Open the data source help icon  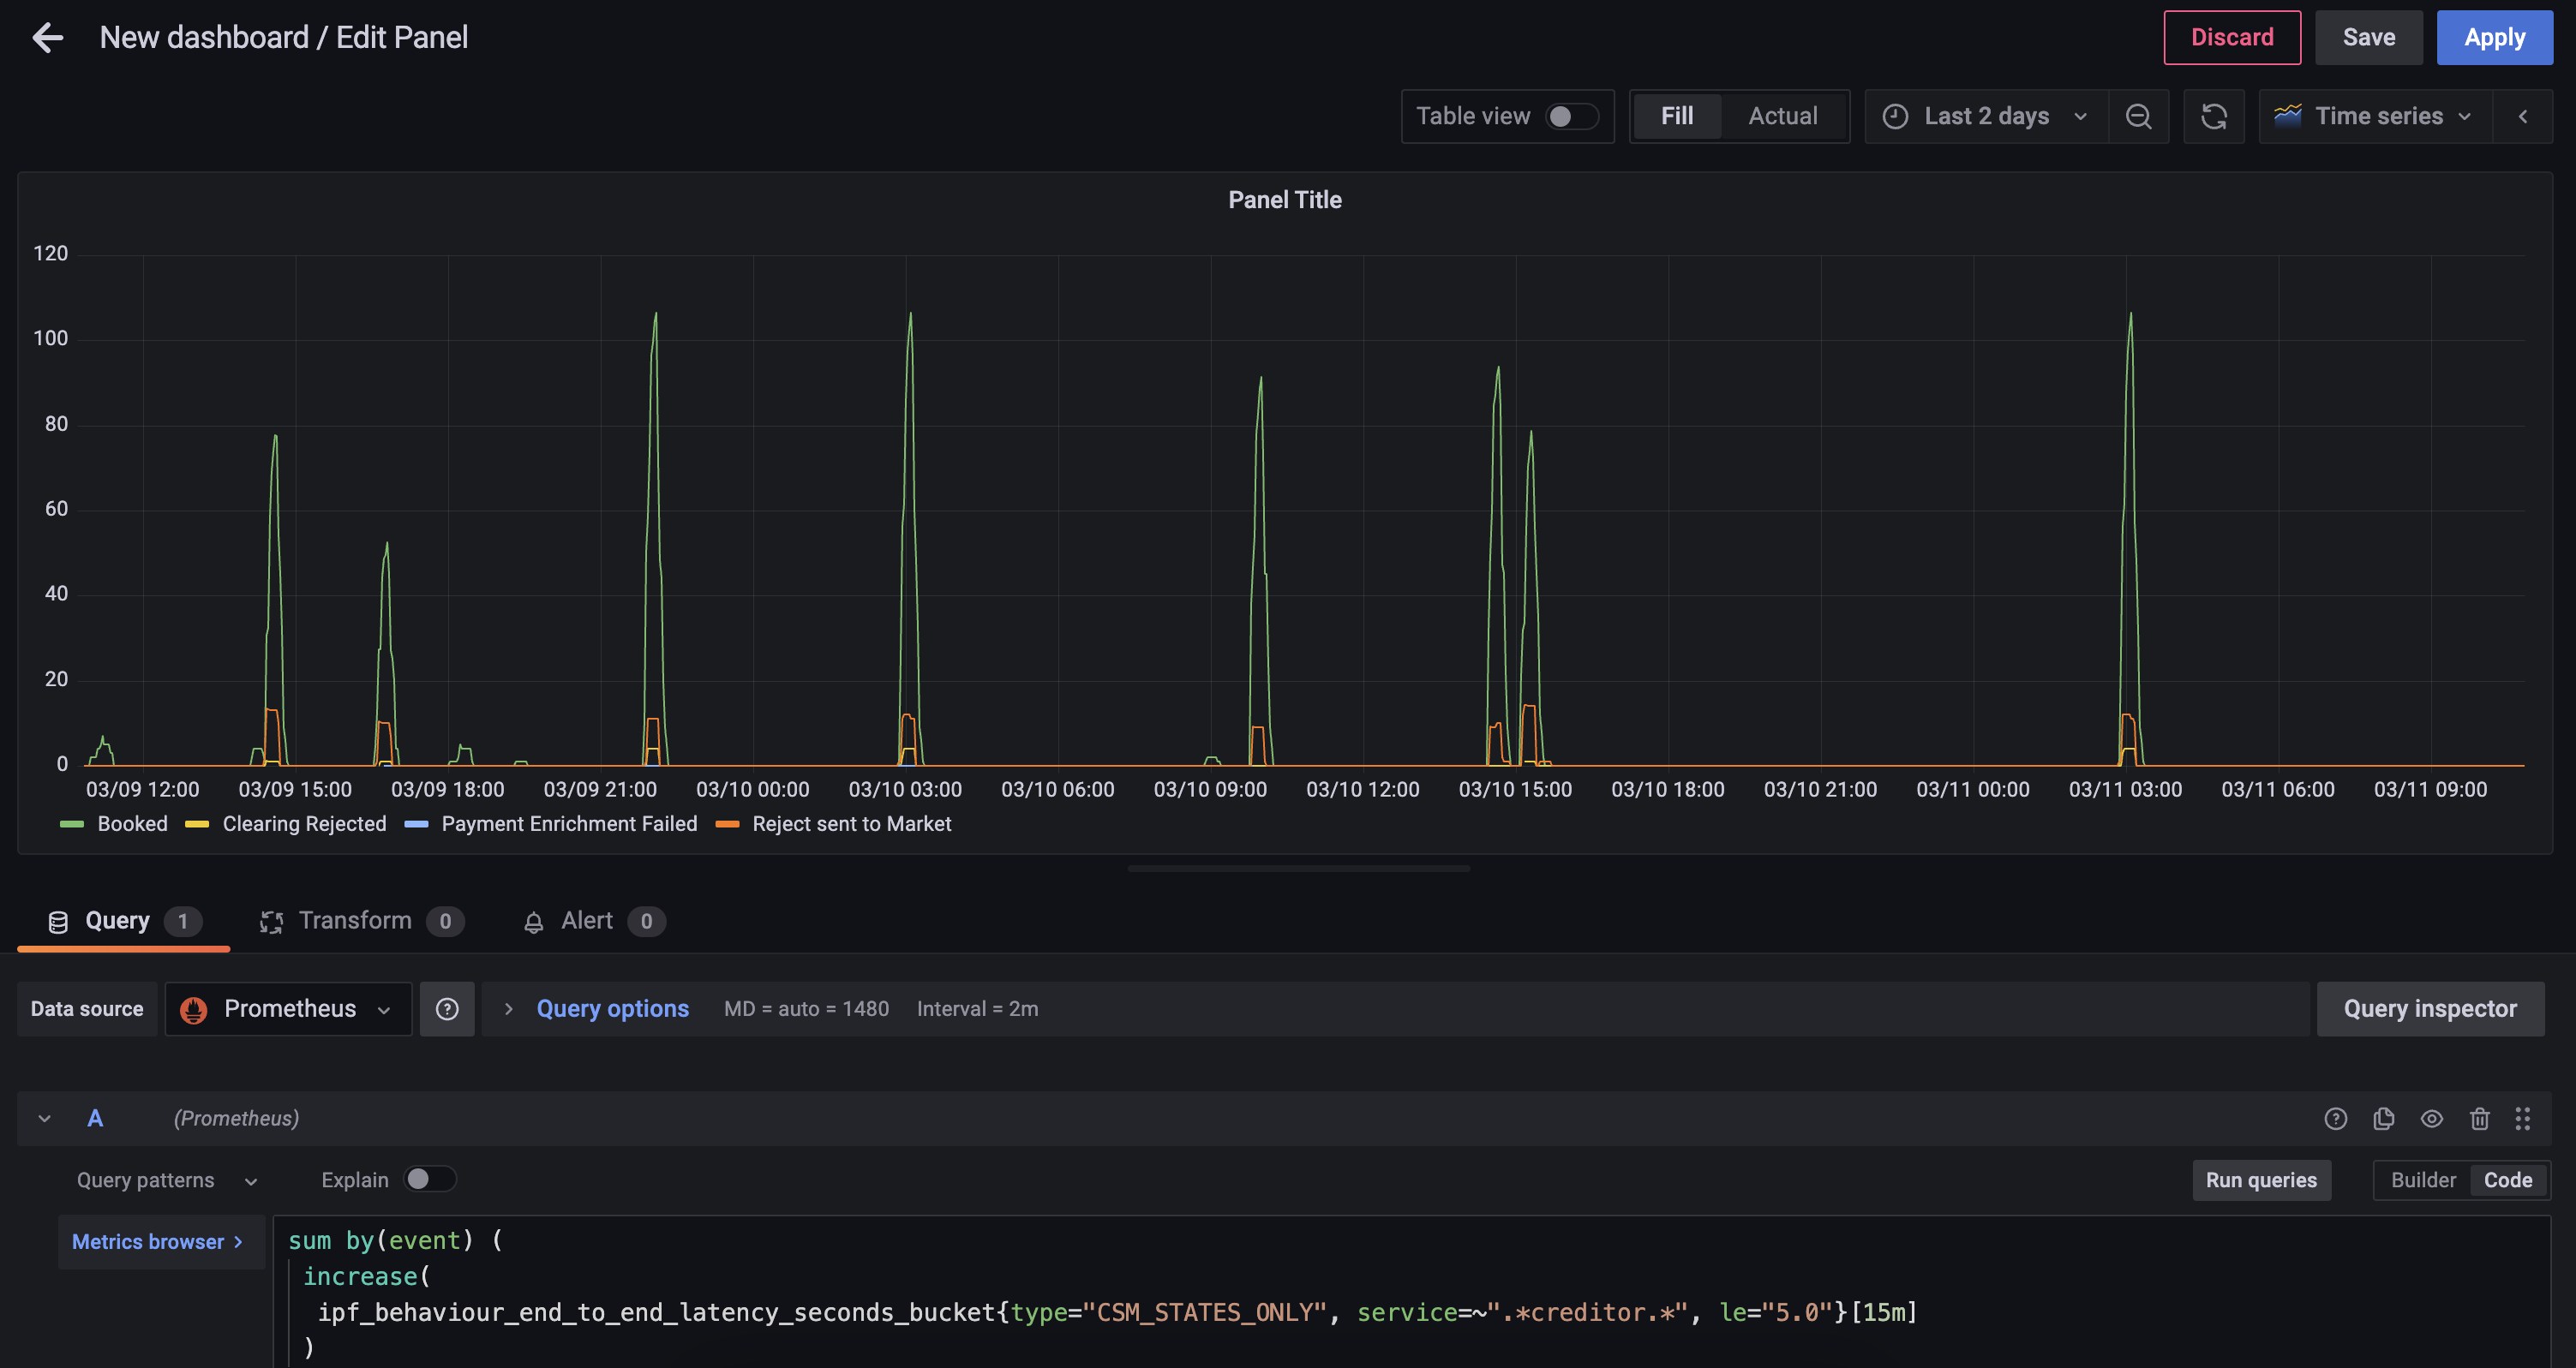click(447, 1009)
